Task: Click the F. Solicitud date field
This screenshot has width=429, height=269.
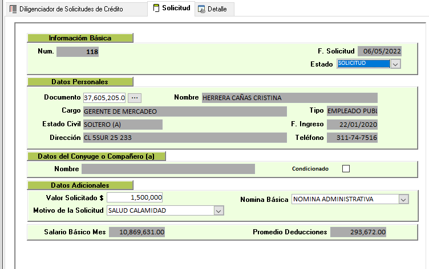Action: pos(380,51)
